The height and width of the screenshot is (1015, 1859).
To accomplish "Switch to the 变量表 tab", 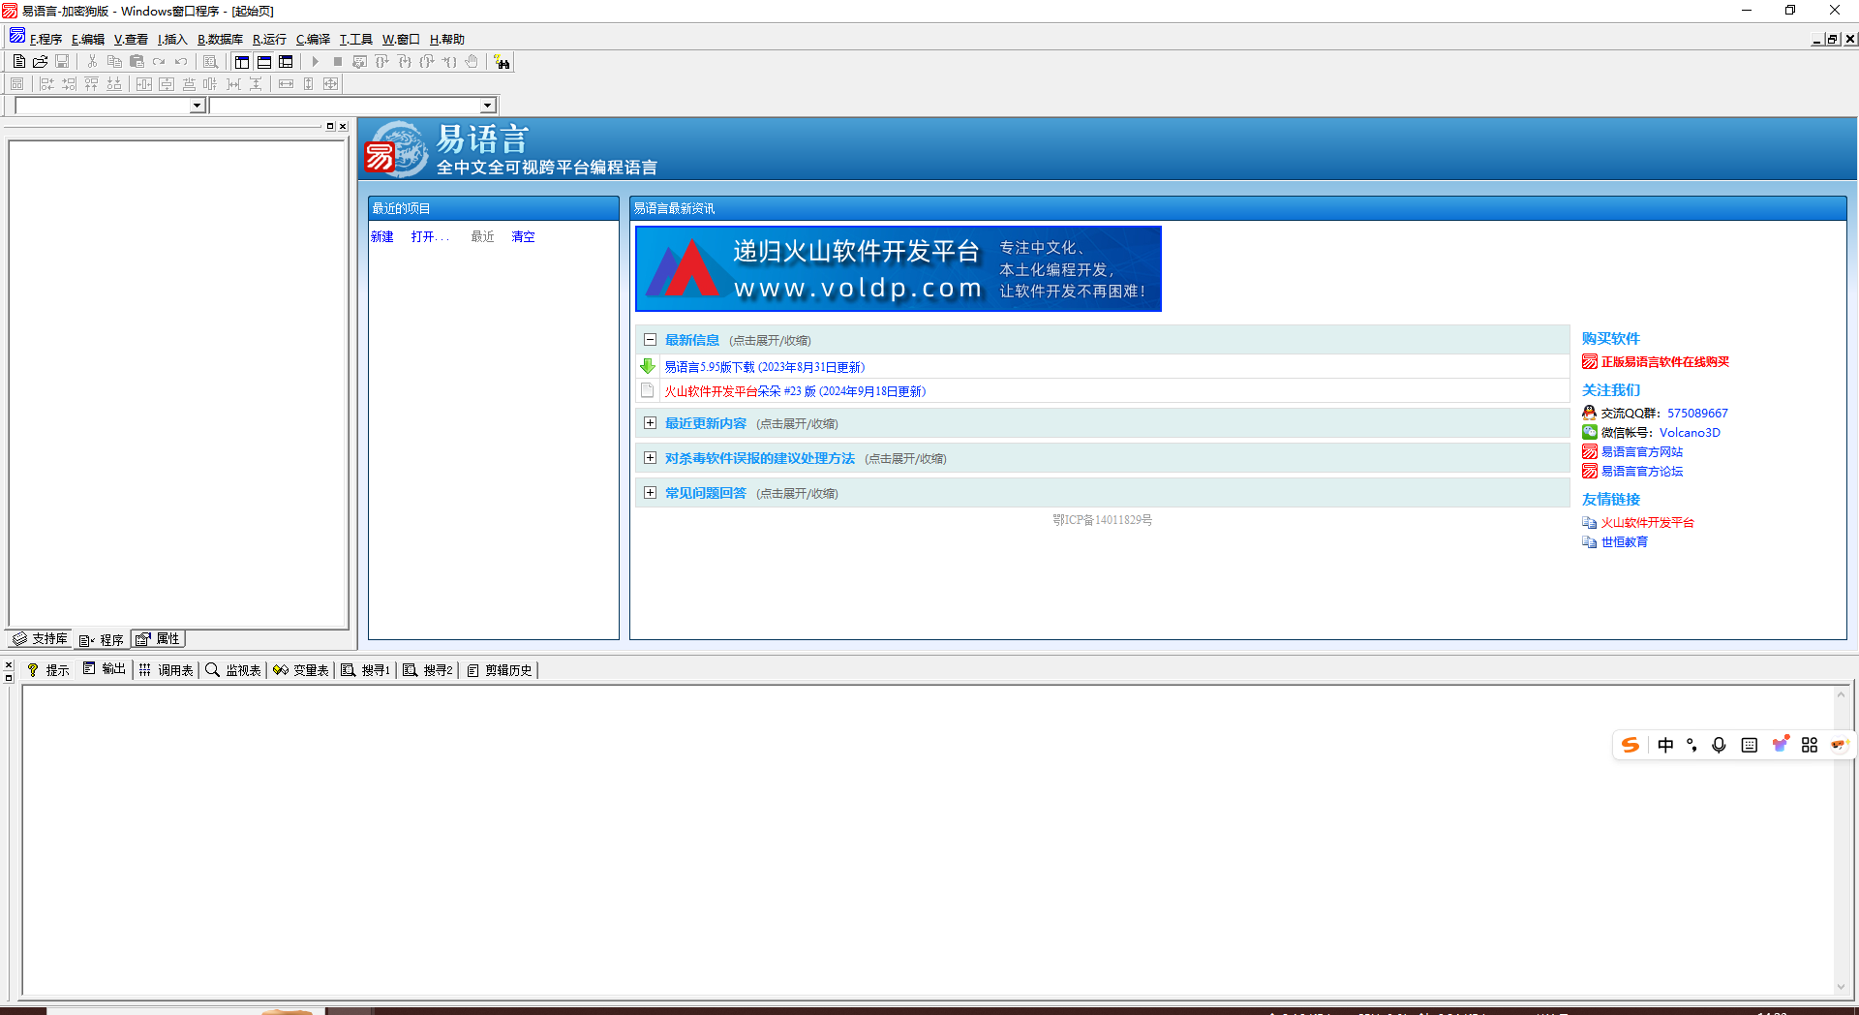I will (301, 670).
